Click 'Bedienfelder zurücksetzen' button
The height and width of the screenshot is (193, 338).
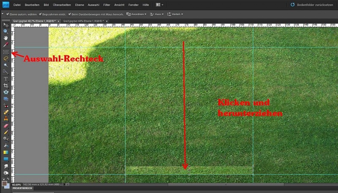tap(312, 5)
